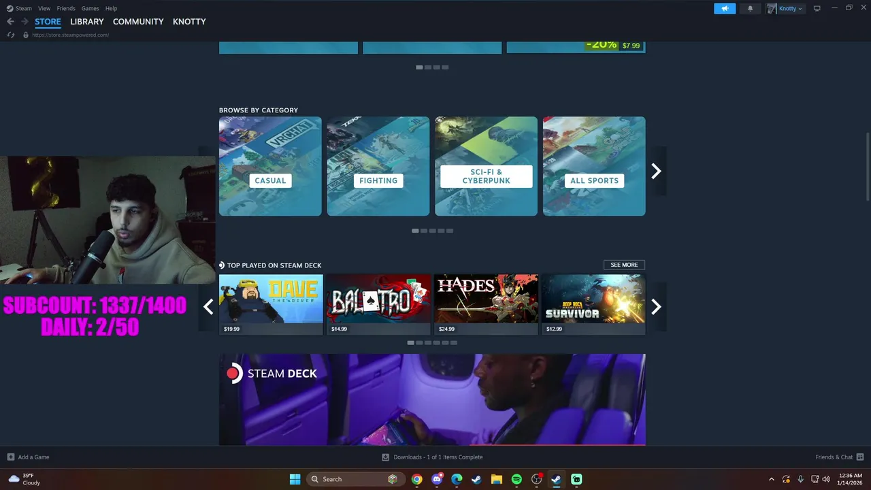Click the store.steampowered.com address text
Screen dimensions: 871x490
70,35
